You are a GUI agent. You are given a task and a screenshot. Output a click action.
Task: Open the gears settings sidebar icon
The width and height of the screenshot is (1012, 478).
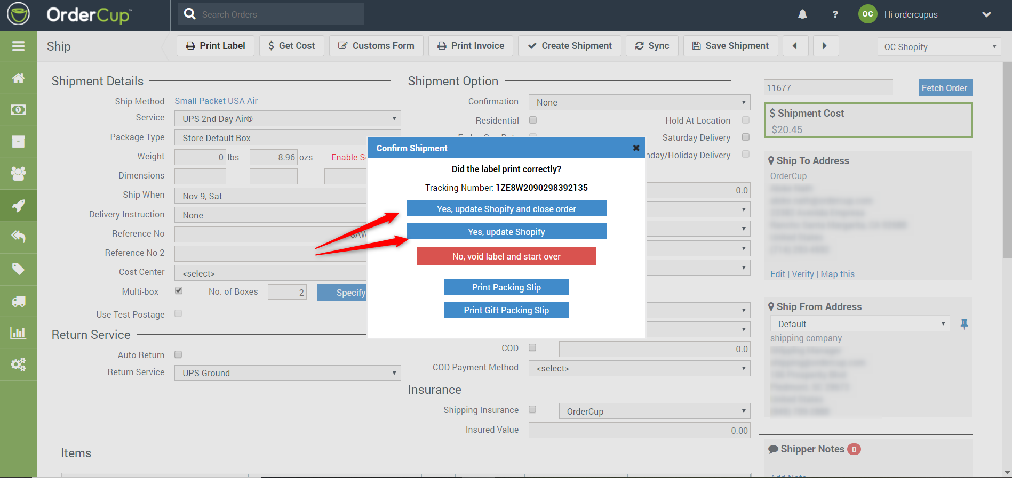(x=18, y=364)
